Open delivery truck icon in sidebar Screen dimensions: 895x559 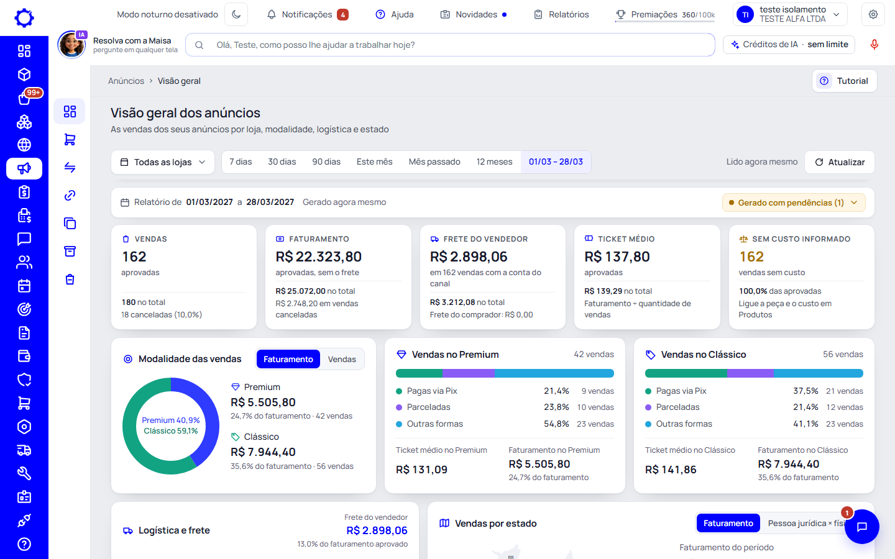24,450
